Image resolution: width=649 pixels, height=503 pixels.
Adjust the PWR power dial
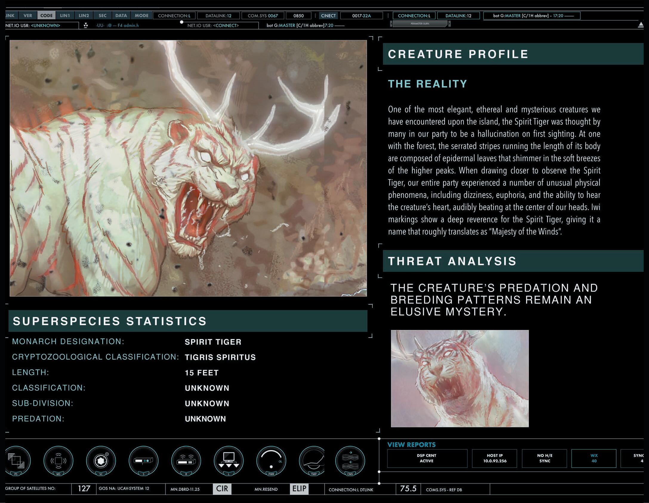point(271,460)
